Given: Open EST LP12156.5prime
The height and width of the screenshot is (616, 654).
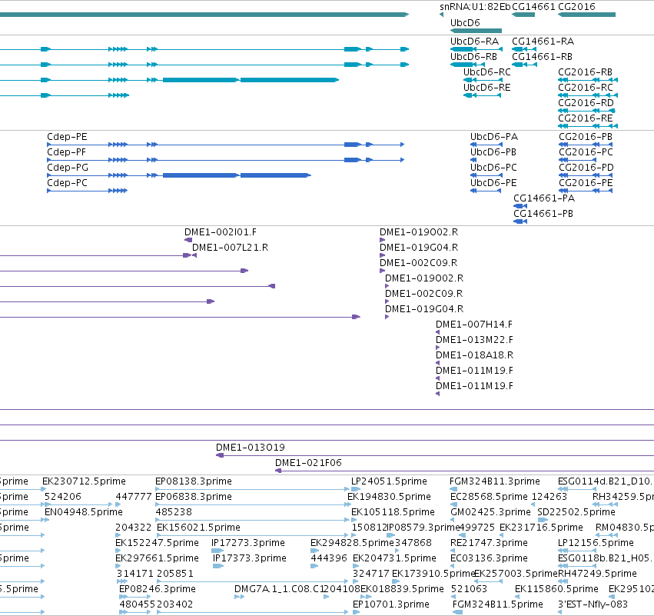Looking at the screenshot, I should (x=596, y=544).
